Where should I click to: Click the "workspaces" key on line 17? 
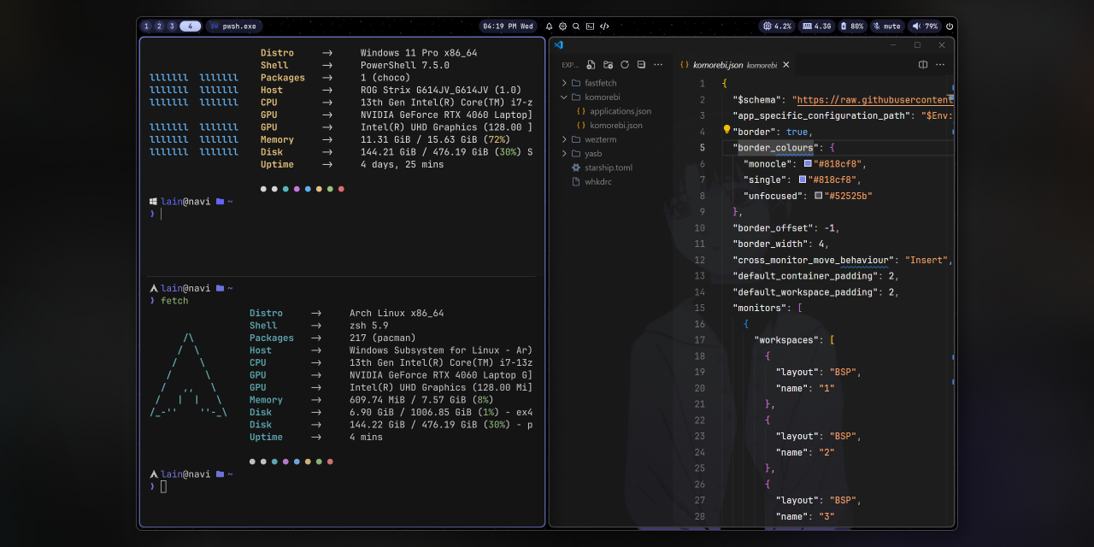coord(786,340)
